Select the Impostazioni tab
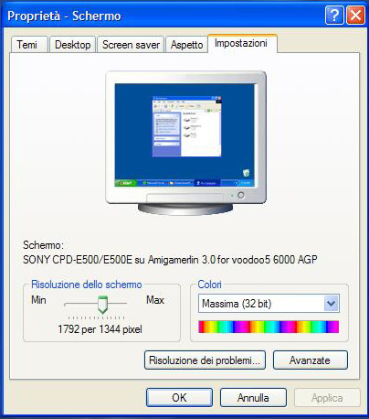369x419 pixels. tap(242, 43)
